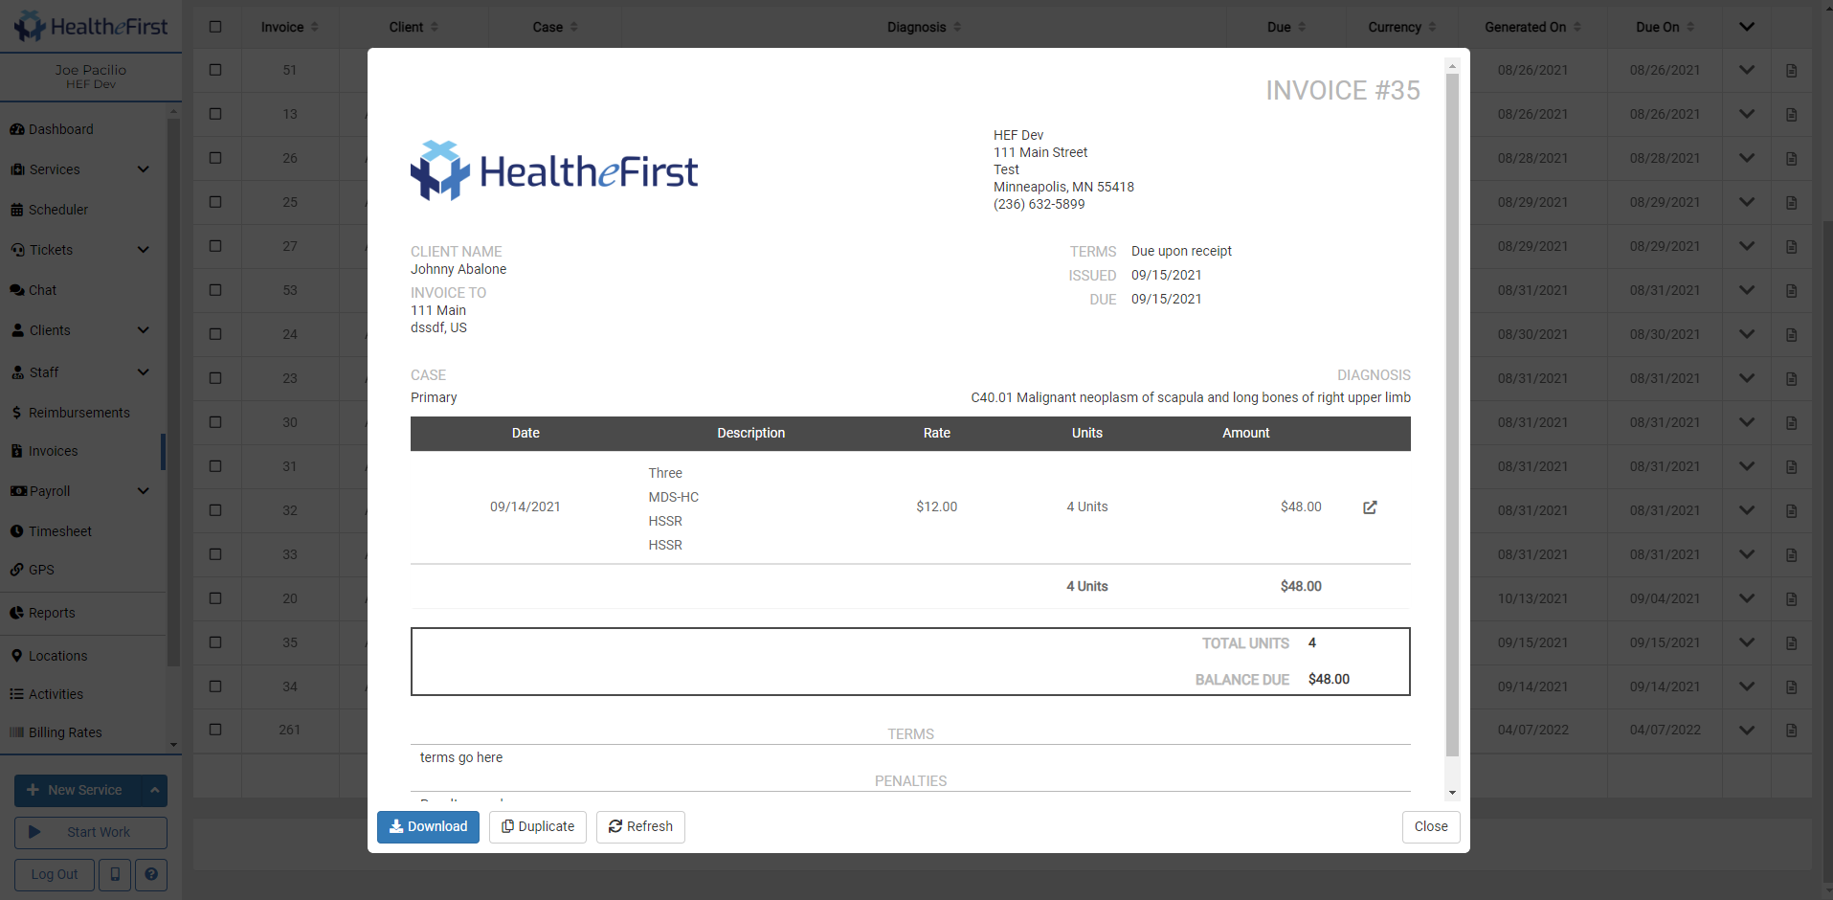
Task: Download invoice #35
Action: coord(428,827)
